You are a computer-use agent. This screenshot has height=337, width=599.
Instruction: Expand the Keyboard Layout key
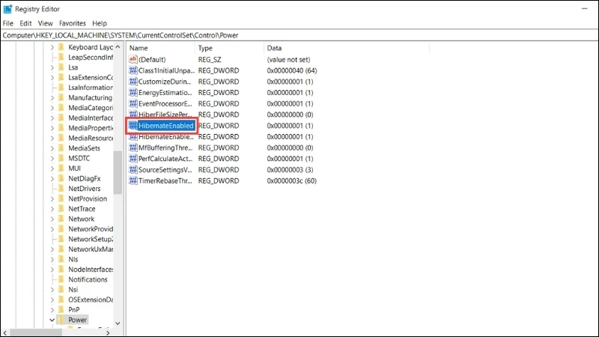point(52,47)
